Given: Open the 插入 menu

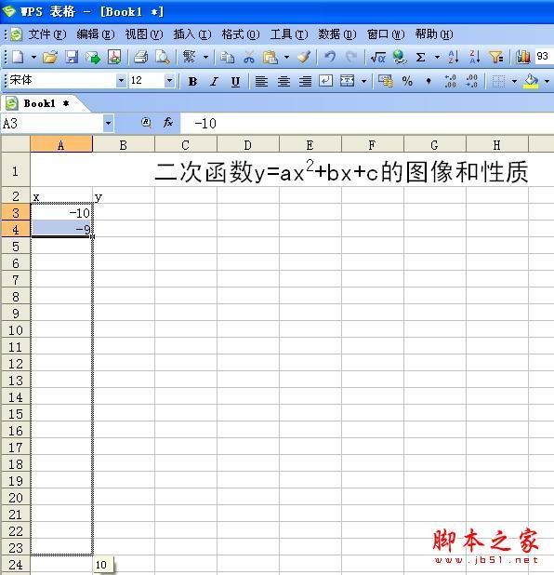Looking at the screenshot, I should (192, 34).
